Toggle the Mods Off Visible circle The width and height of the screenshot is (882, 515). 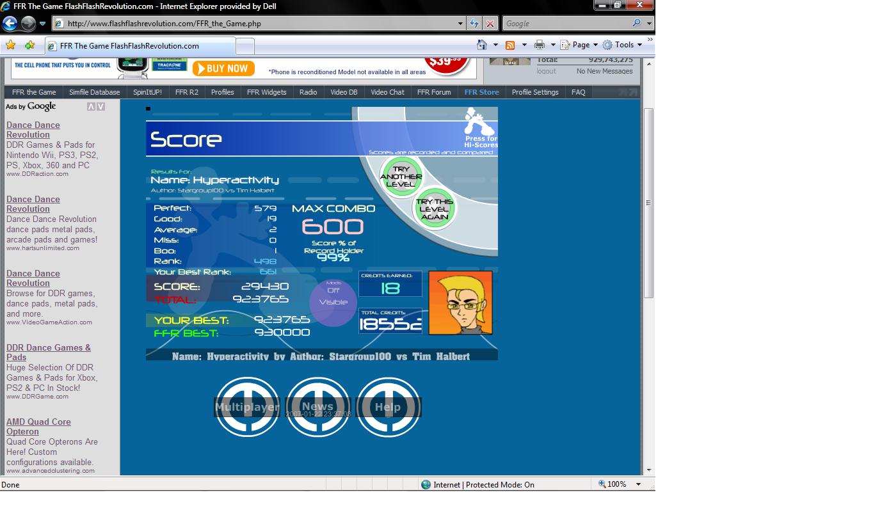click(333, 302)
